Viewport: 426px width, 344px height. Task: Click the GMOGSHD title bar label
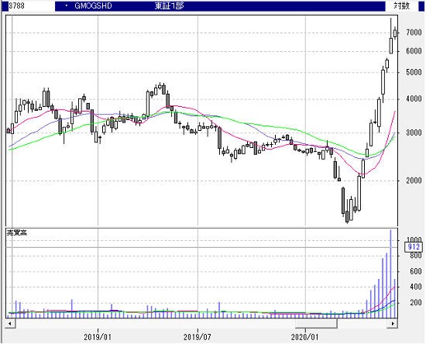[93, 6]
